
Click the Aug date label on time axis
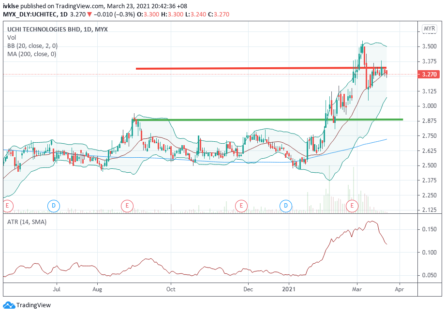click(97, 289)
